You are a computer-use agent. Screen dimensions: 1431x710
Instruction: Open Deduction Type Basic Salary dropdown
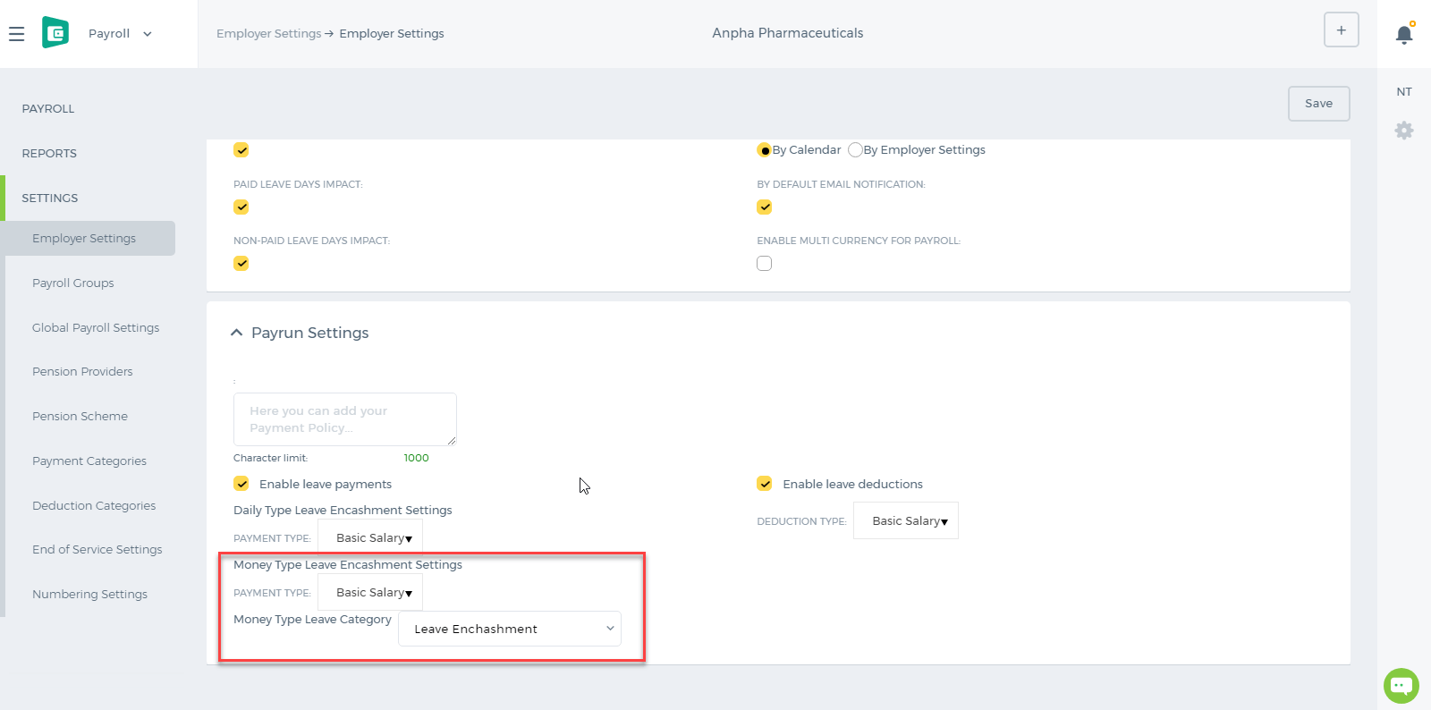[906, 521]
